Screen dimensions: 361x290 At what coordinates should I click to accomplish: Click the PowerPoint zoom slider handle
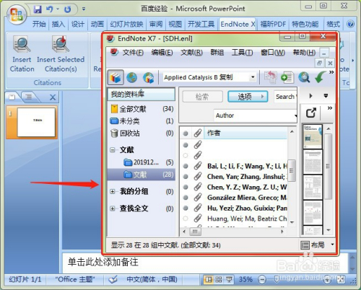click(x=277, y=279)
